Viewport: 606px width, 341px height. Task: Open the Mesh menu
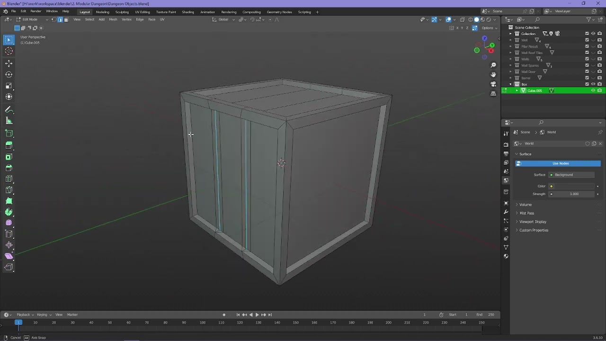pyautogui.click(x=113, y=19)
